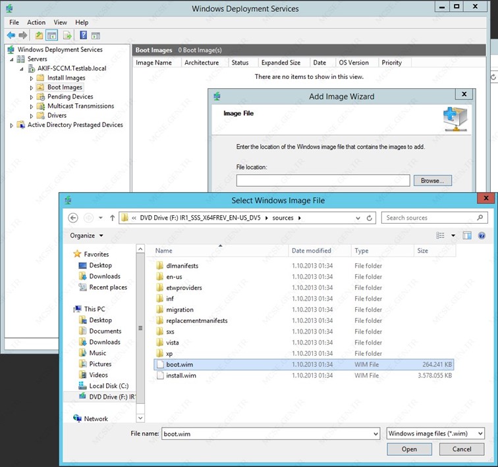Click the up-one-level folder toolbar icon
Image resolution: width=498 pixels, height=467 pixels.
click(39, 36)
